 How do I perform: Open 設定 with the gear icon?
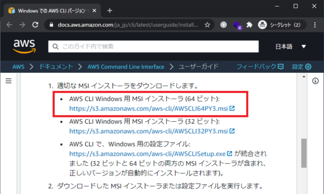[302, 67]
